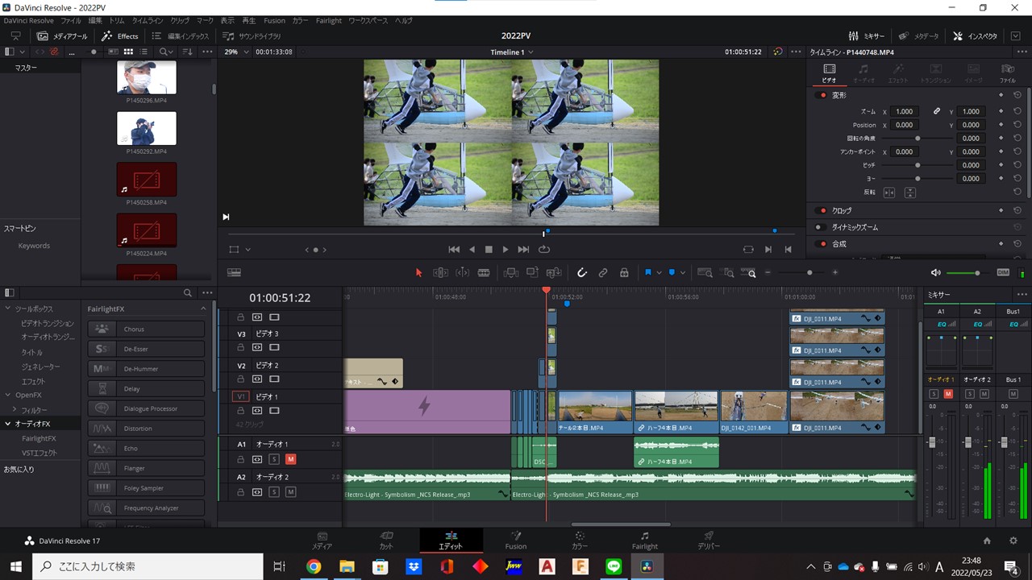1032x580 pixels.
Task: Open the Fairlight menu in the menu bar
Action: [x=328, y=20]
